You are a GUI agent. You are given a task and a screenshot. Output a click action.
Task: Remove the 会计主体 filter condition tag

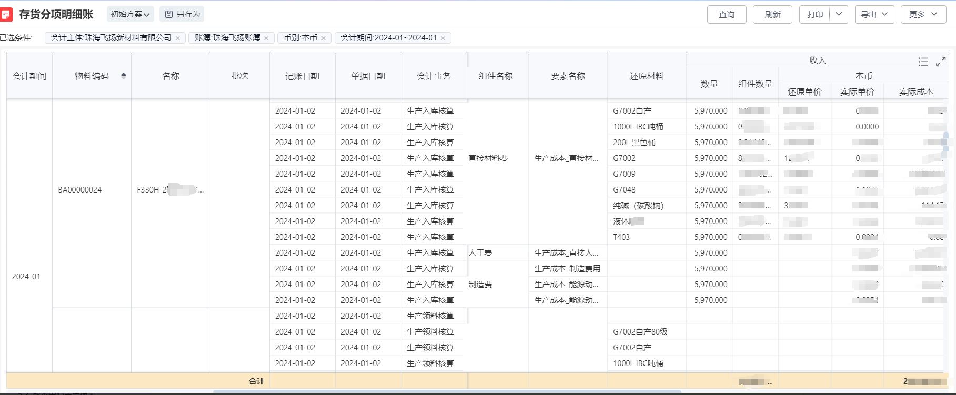tap(178, 38)
